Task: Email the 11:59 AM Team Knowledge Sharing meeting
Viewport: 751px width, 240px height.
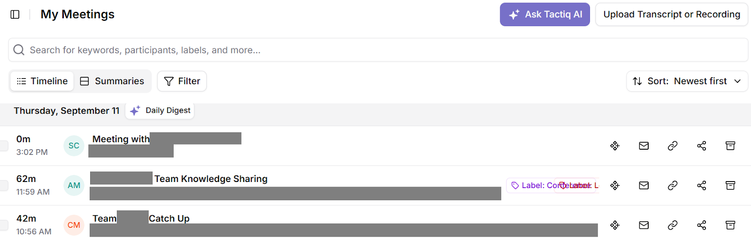Action: [x=644, y=186]
